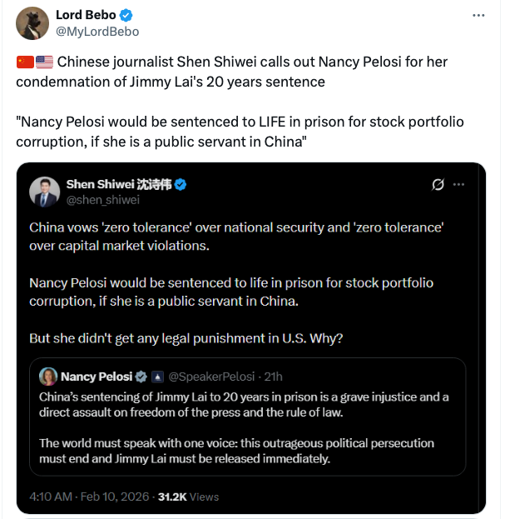The image size is (505, 519).
Task: Click the verified badge next to Lord Bebo
Action: 126,16
